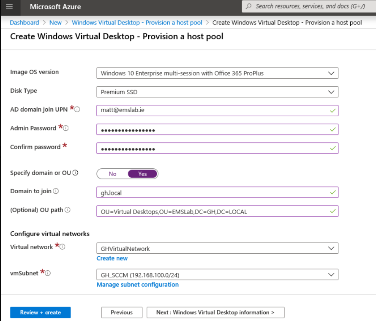Show info tooltip for Admin Password
376x321 pixels.
[x=65, y=128]
